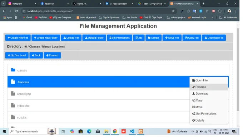Open Visual Studio Code from the taskbar
Image resolution: width=243 pixels, height=138 pixels.
tap(132, 132)
